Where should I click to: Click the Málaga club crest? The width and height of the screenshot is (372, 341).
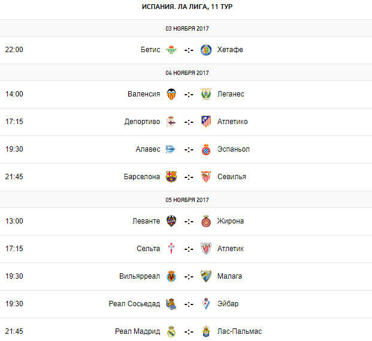click(x=206, y=276)
